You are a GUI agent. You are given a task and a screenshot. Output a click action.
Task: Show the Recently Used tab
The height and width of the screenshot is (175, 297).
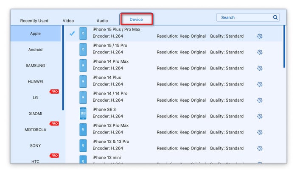34,21
